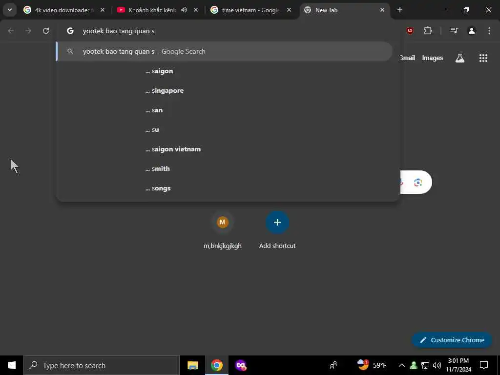Click the Google G icon in address bar
The width and height of the screenshot is (500, 375).
click(x=70, y=31)
